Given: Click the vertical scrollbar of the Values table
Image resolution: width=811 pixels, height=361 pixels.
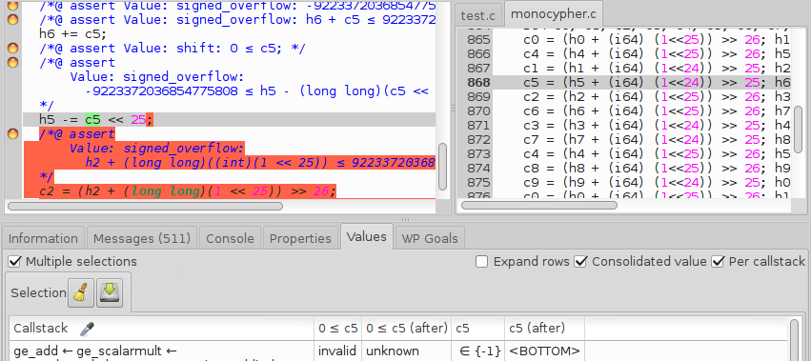Looking at the screenshot, I should (796, 340).
